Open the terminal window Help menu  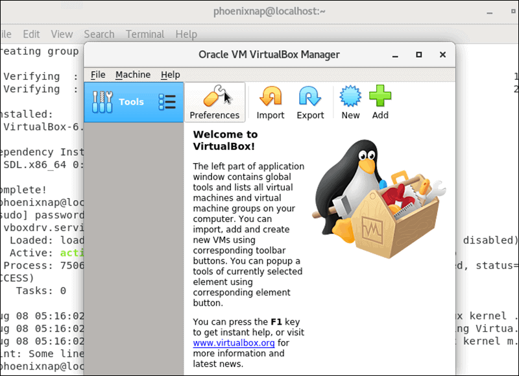tap(186, 34)
